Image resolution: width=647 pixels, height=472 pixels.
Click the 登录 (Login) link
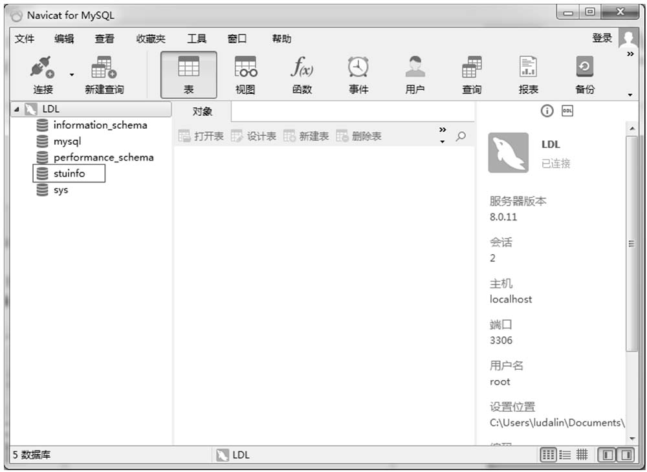602,38
